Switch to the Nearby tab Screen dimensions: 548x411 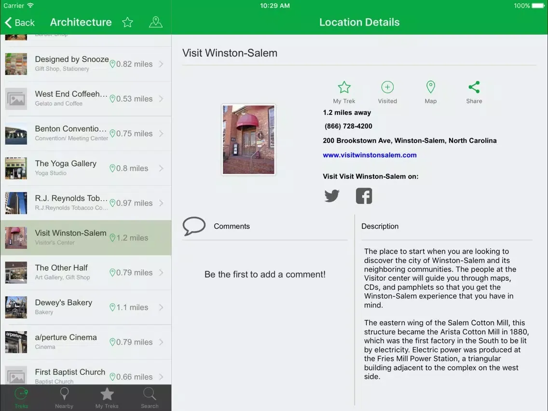64,398
